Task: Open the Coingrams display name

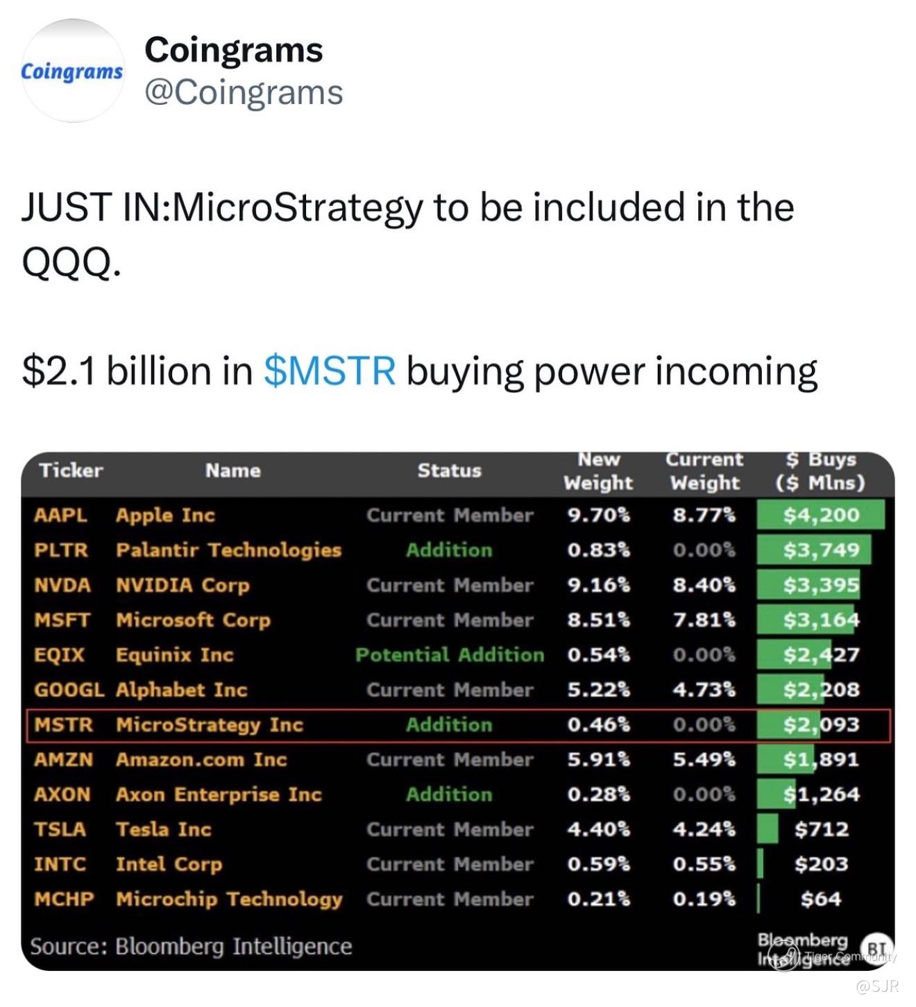Action: point(233,50)
